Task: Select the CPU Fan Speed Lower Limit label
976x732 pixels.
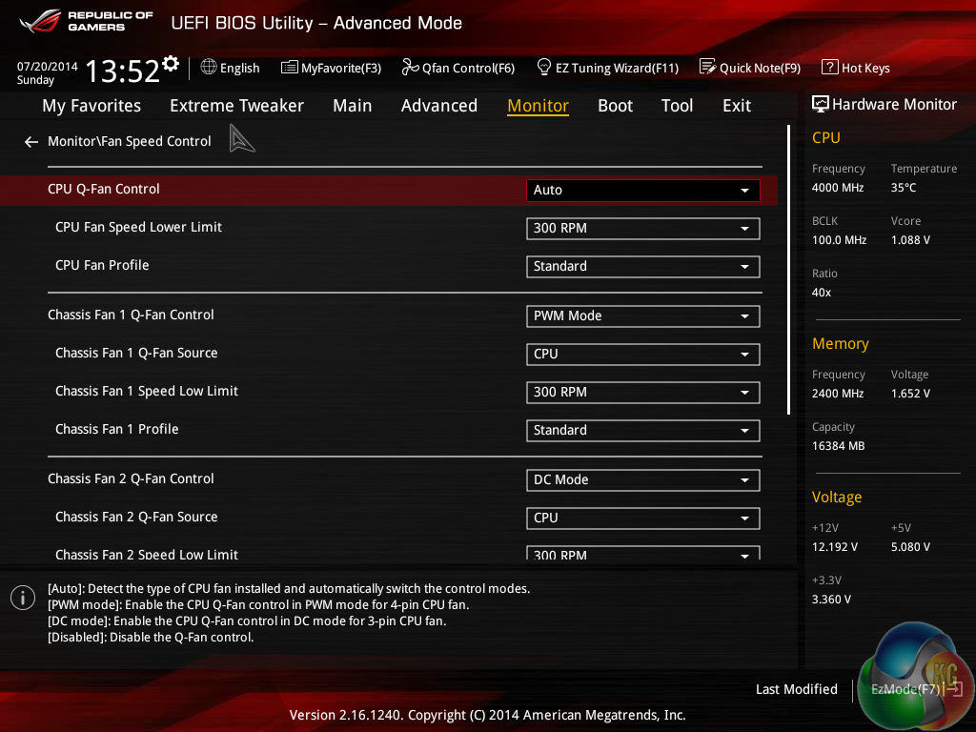Action: pyautogui.click(x=138, y=227)
